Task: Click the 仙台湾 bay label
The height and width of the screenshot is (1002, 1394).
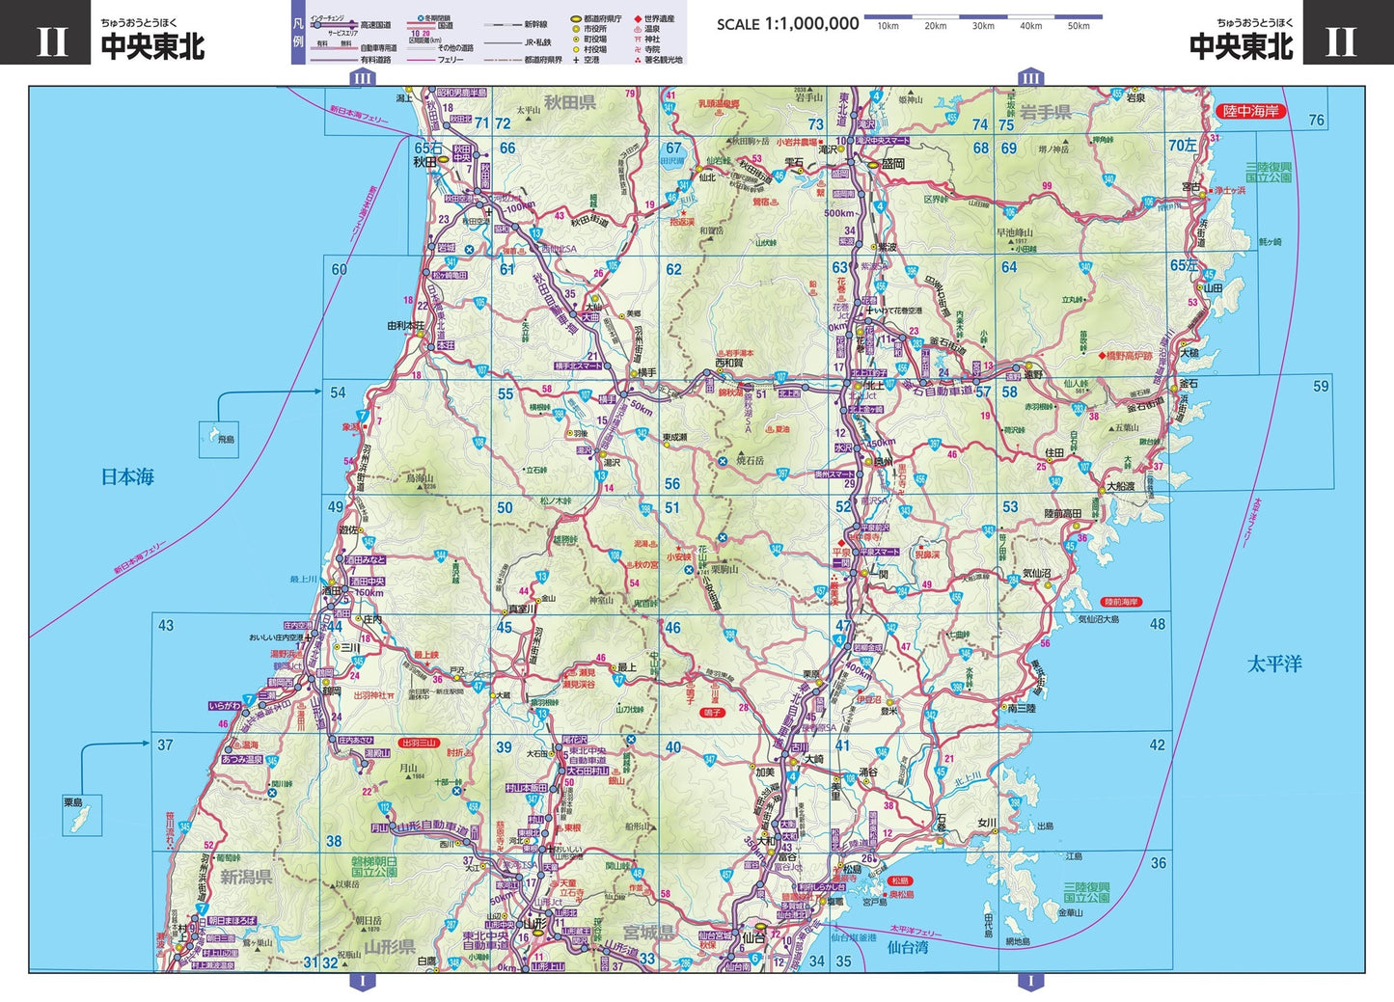Action: coord(908,947)
